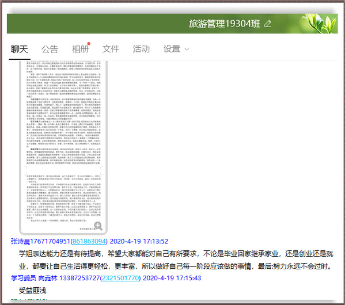Select the 文件 tab

(x=111, y=49)
